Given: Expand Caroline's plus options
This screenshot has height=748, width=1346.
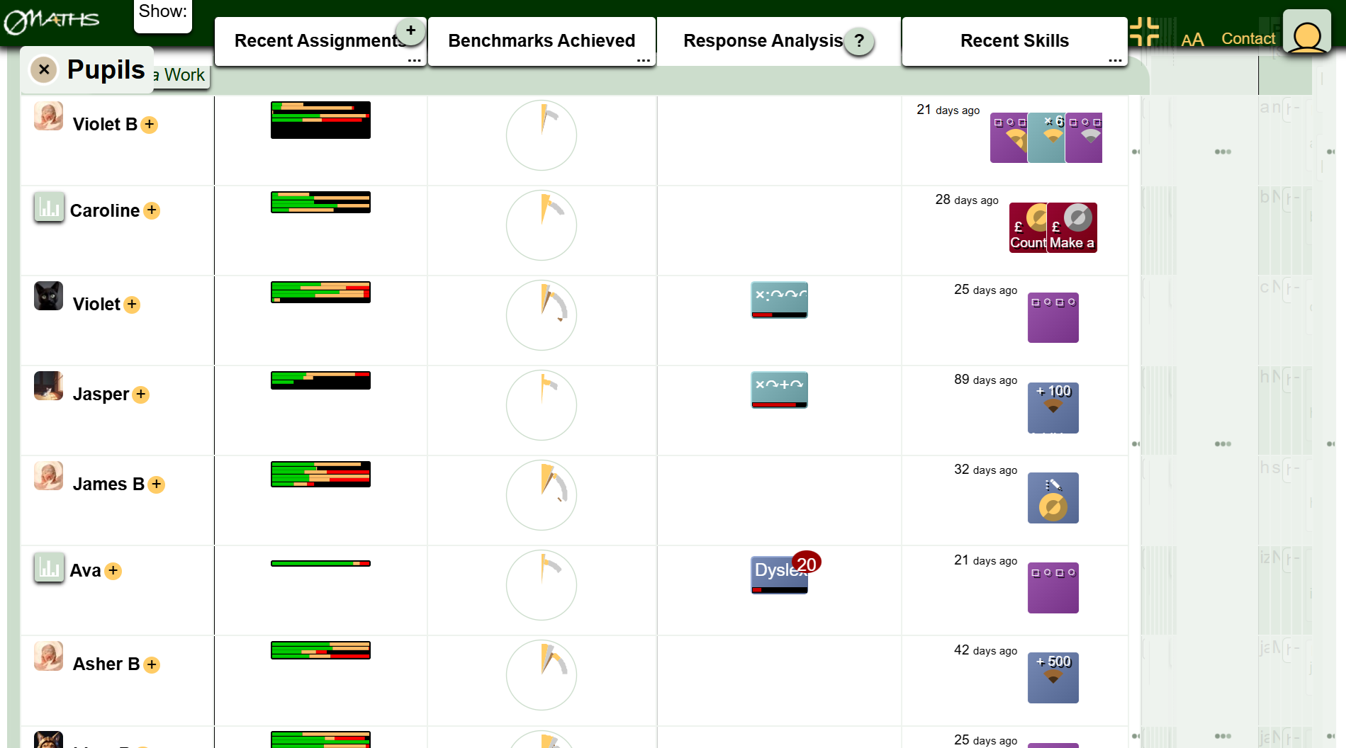Looking at the screenshot, I should coord(152,210).
